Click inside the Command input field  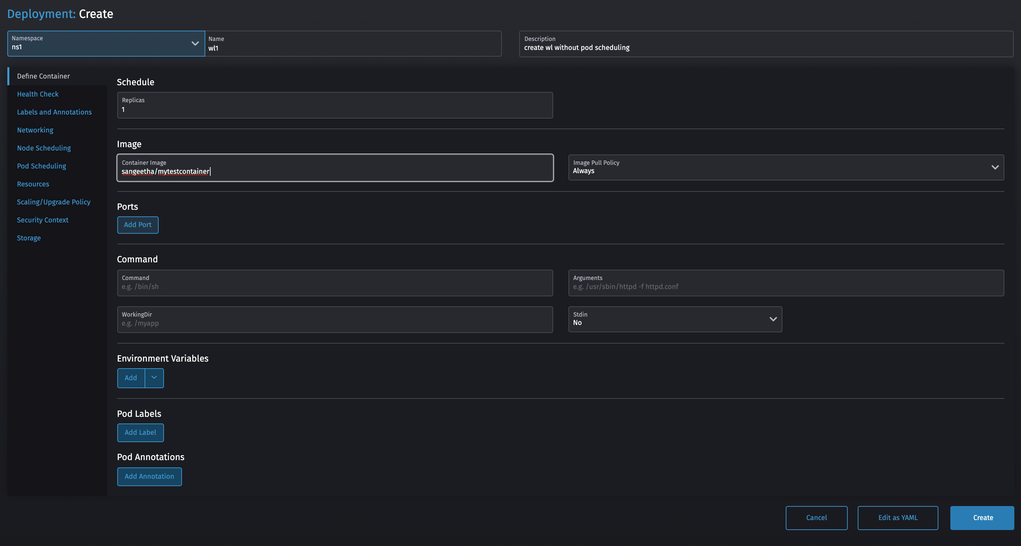[335, 283]
